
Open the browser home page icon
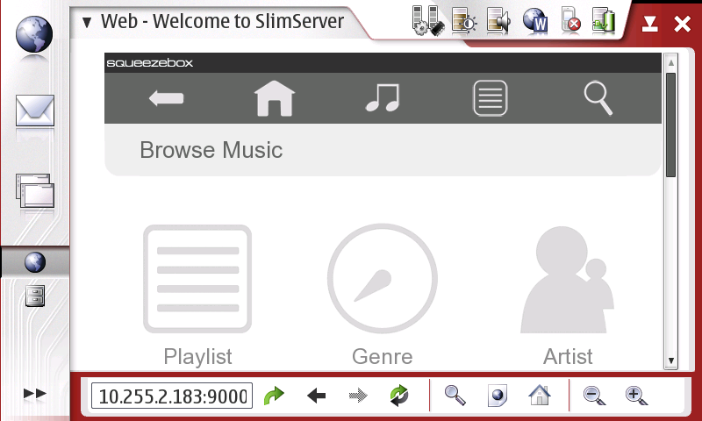pyautogui.click(x=539, y=396)
